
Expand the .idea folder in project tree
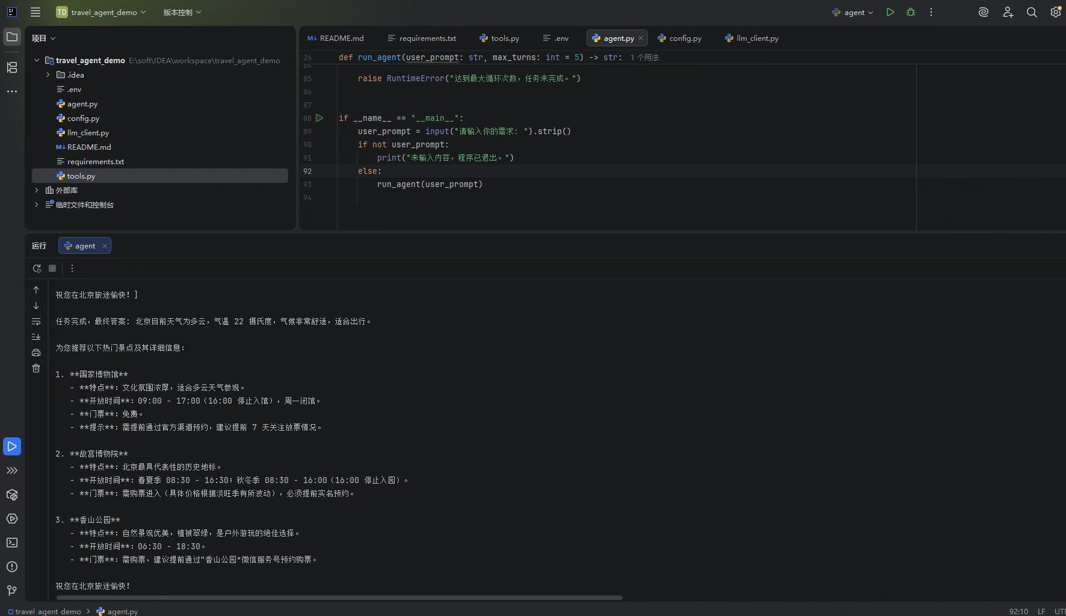[48, 75]
